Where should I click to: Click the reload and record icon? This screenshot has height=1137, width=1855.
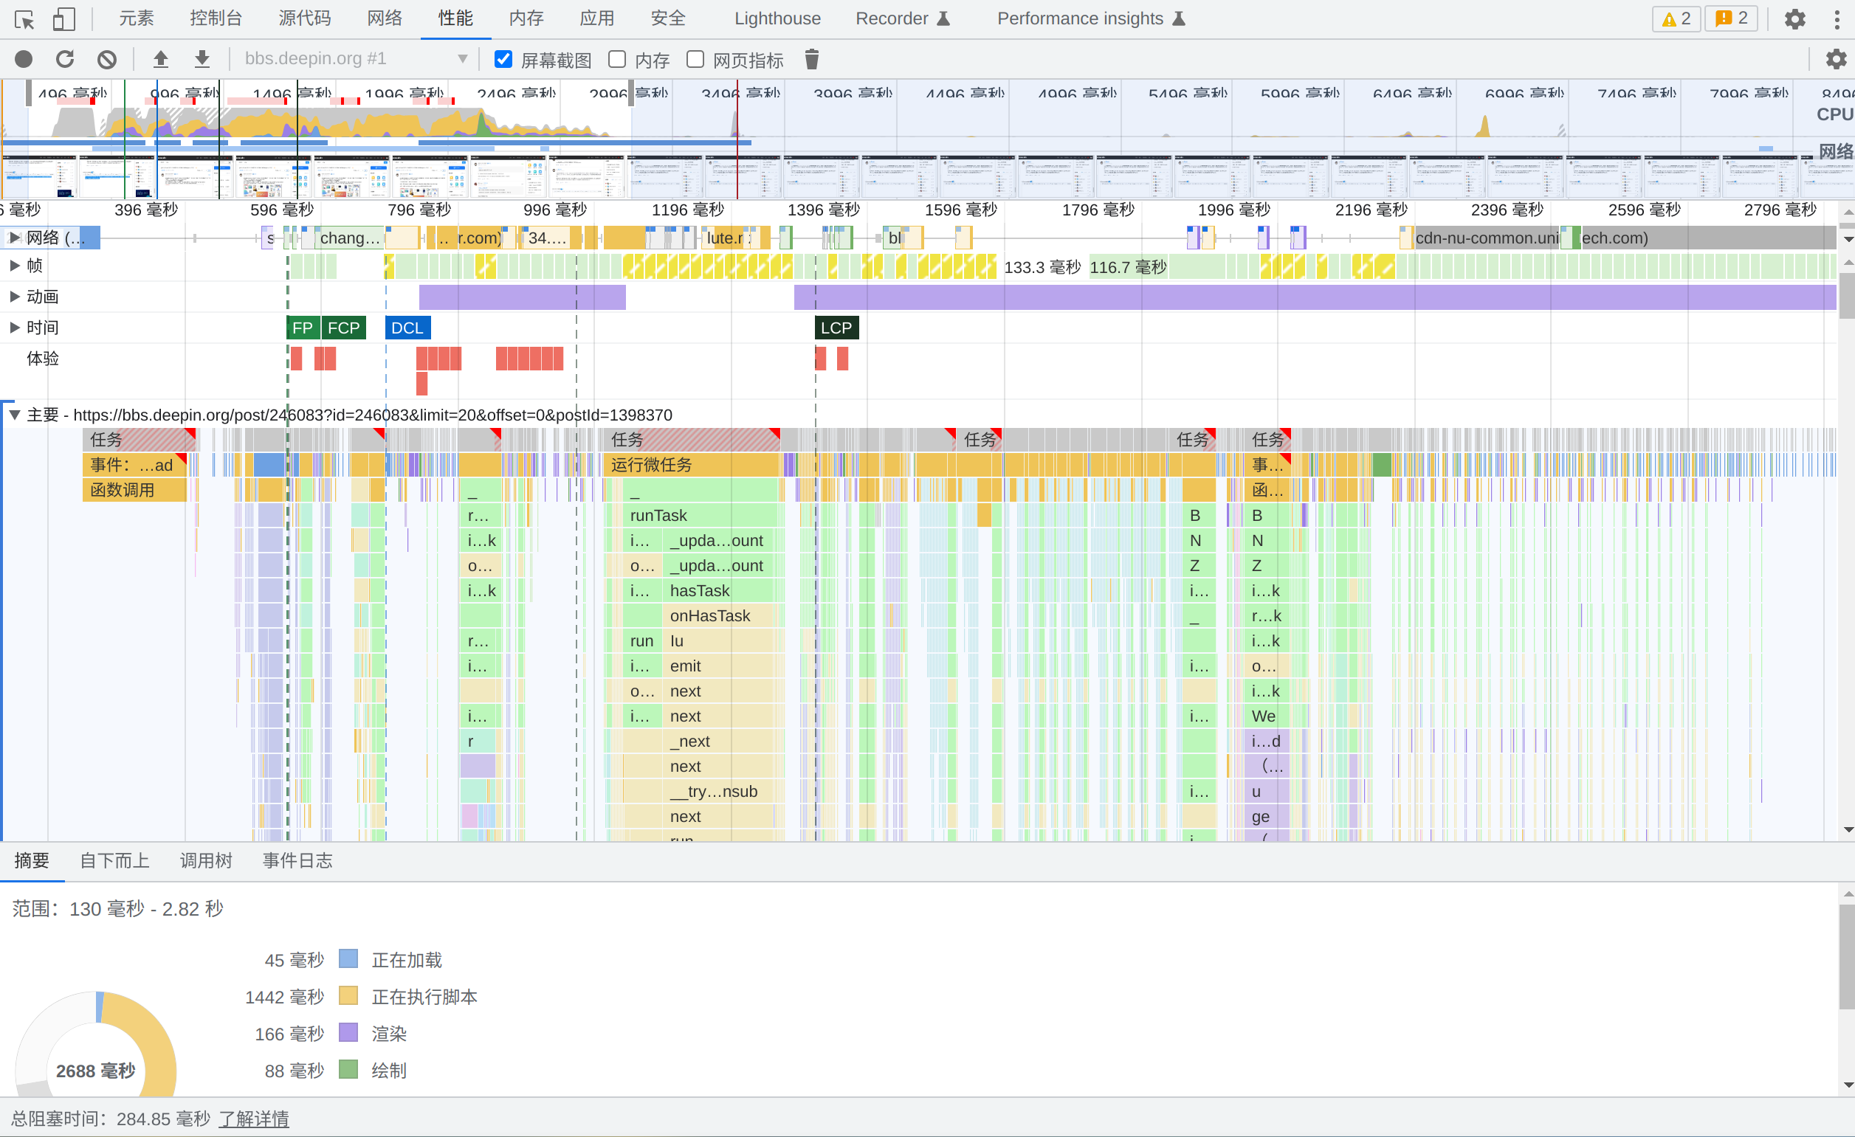66,60
